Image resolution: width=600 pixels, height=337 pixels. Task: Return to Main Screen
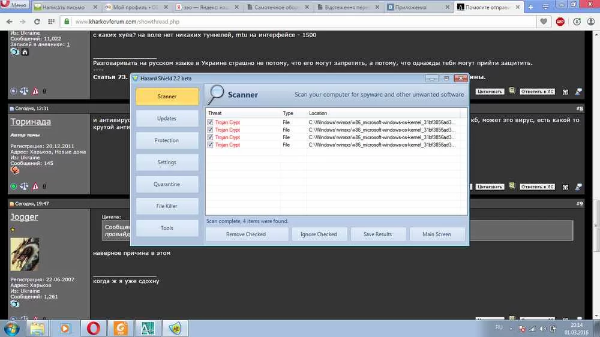pyautogui.click(x=437, y=234)
